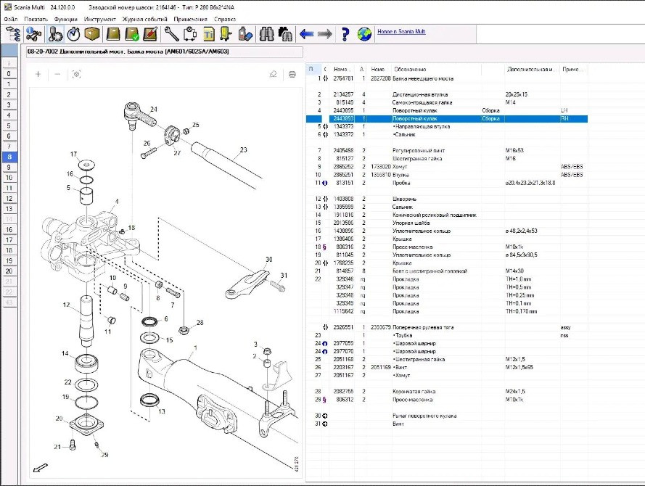Select group 0 in the left sidebar
The height and width of the screenshot is (486, 645).
point(9,74)
